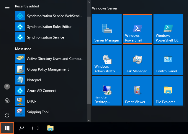The width and height of the screenshot is (188, 134).
Task: Open Control Panel tile
Action: [168, 60]
